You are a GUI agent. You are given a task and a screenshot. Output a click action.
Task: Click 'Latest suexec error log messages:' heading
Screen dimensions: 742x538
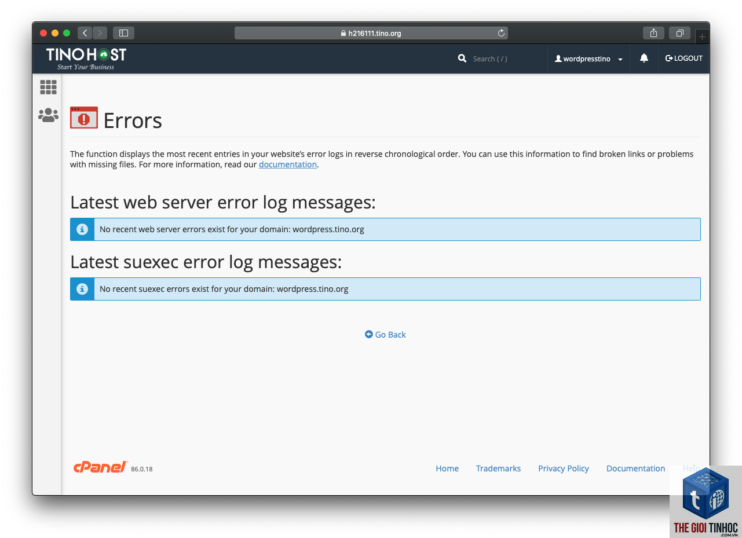(206, 262)
